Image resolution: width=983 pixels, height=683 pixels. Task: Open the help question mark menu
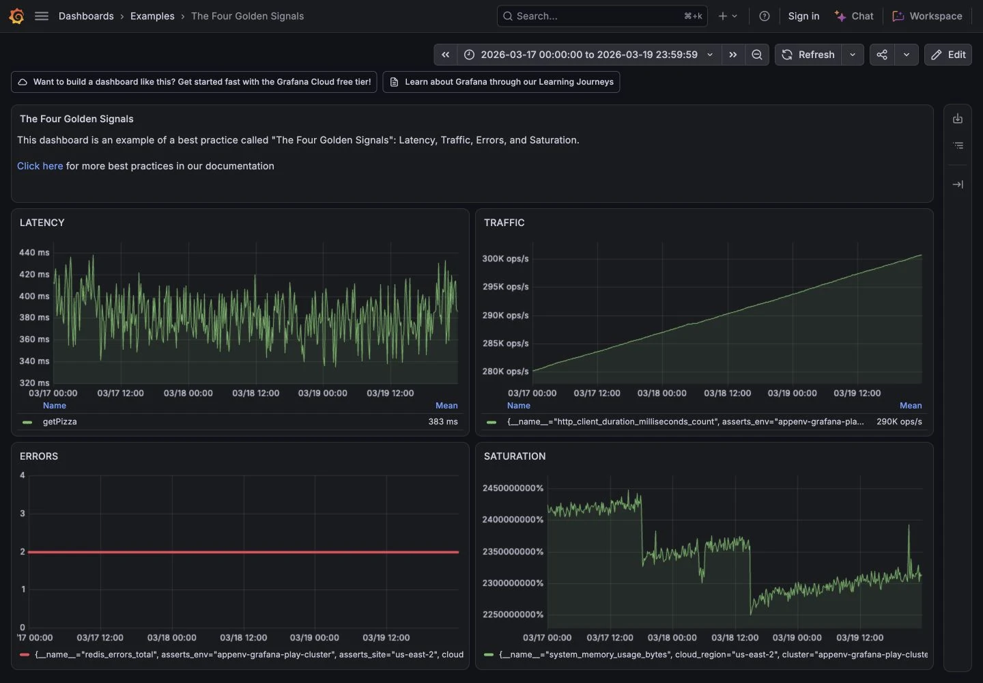coord(765,16)
